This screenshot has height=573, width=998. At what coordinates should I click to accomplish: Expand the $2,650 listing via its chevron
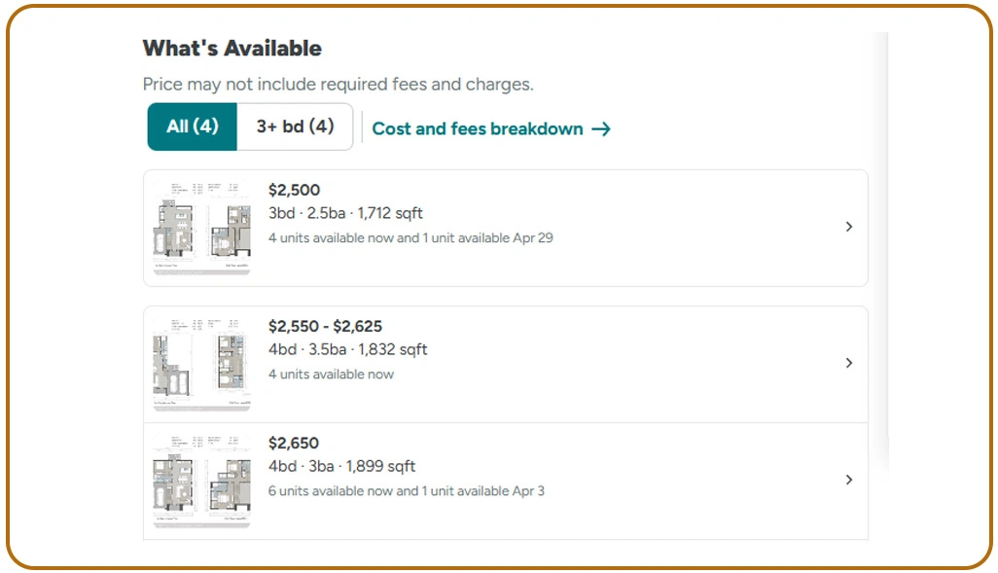(848, 480)
